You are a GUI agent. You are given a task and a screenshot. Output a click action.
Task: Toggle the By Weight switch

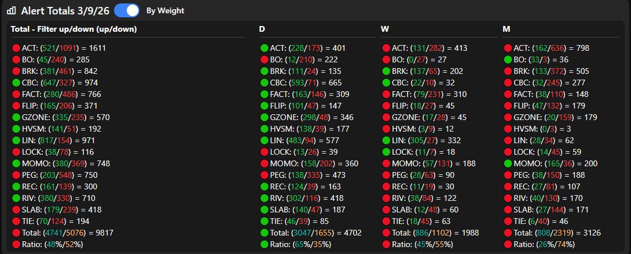pyautogui.click(x=127, y=11)
